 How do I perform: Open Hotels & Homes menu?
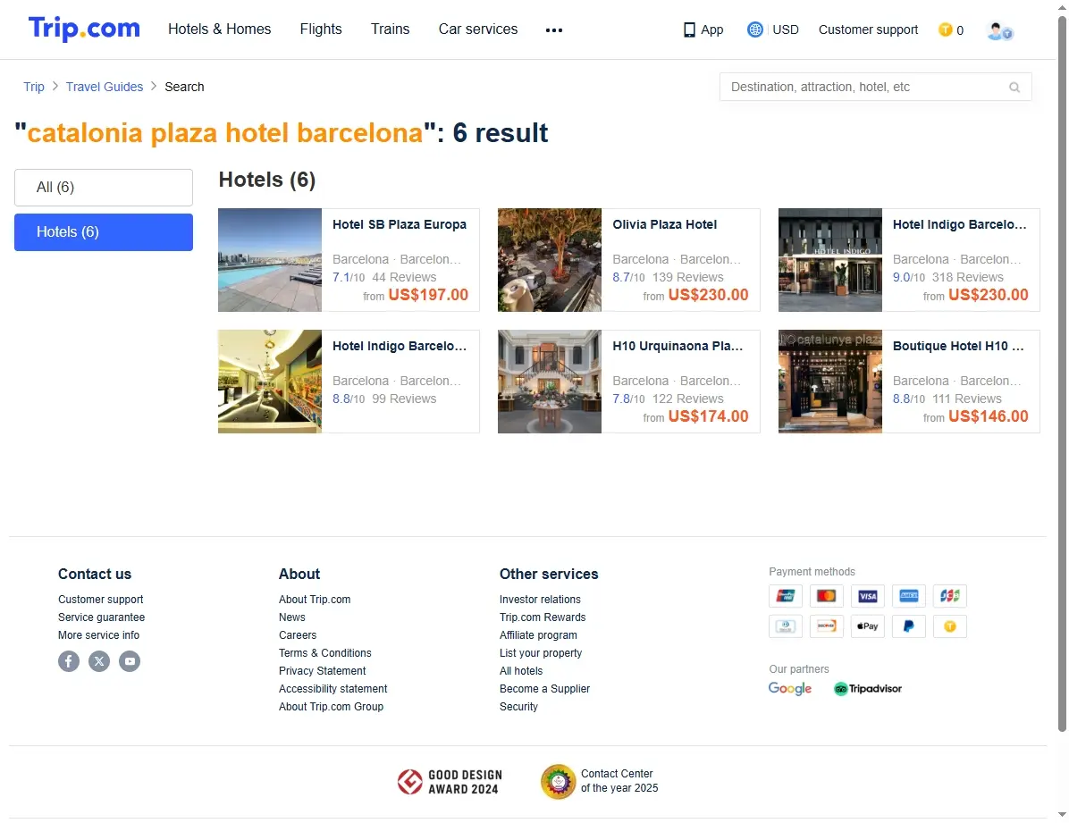click(220, 29)
